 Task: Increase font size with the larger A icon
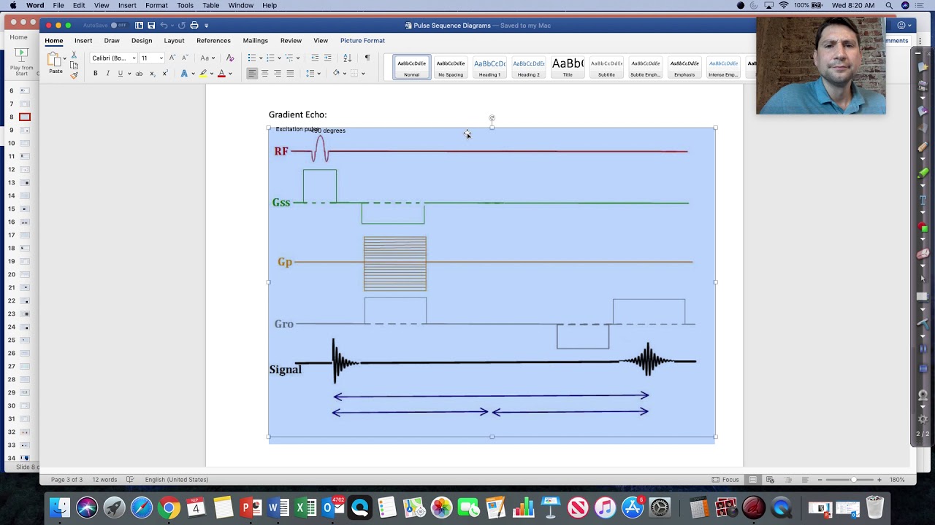click(x=172, y=58)
